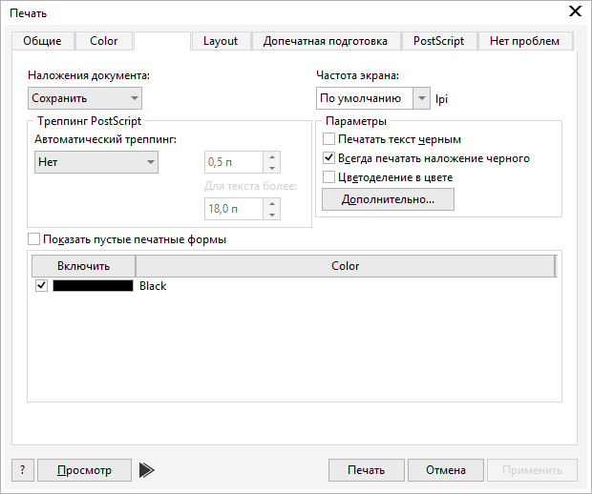This screenshot has height=494, width=592.
Task: Click the Частота экрана value field
Action: click(365, 98)
